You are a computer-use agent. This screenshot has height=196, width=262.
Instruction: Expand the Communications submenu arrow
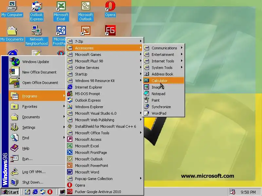pyautogui.click(x=182, y=48)
